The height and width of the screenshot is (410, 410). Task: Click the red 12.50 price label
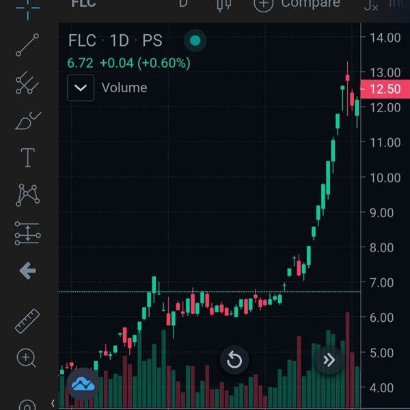(x=385, y=89)
